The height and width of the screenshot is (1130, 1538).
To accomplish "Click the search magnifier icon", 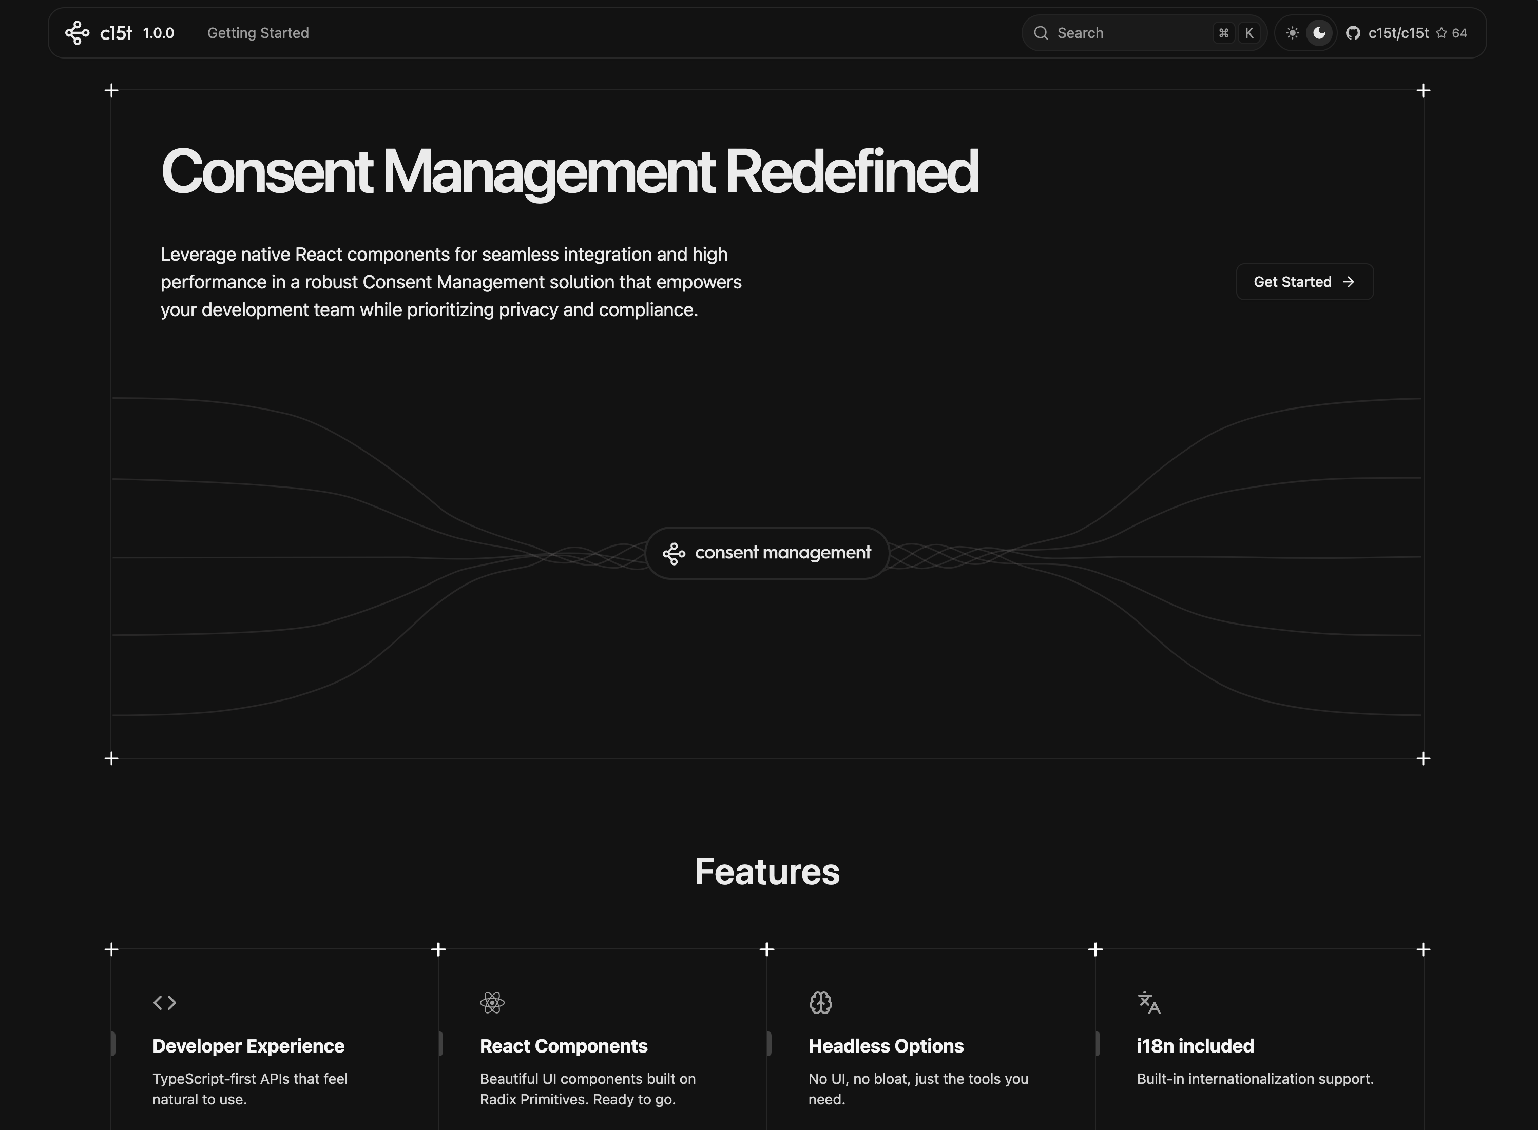I will click(x=1041, y=33).
